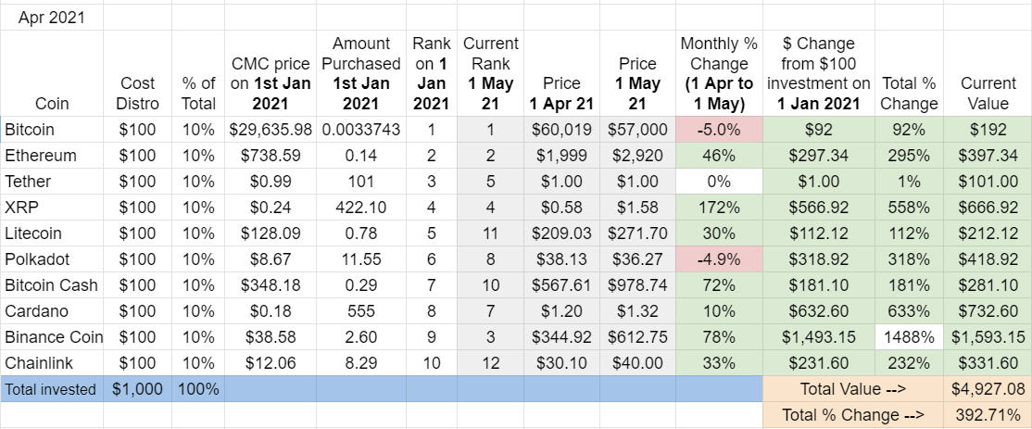Viewport: 1032px width, 429px height.
Task: Select the 'Monthly % Change' header cell
Action: pyautogui.click(x=720, y=74)
